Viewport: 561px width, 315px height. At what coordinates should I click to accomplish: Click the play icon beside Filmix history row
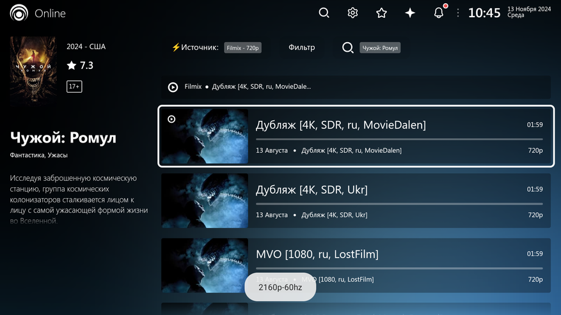[x=173, y=87]
